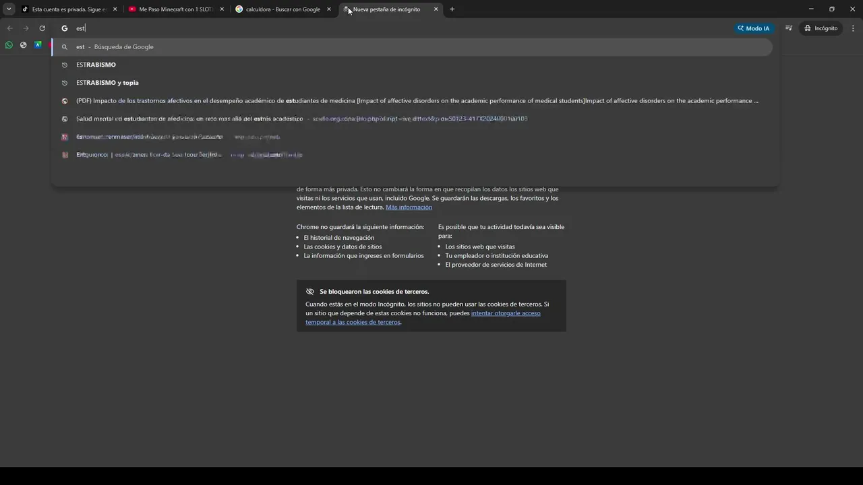Close the TikTok private account tab
The width and height of the screenshot is (863, 485).
[x=115, y=9]
